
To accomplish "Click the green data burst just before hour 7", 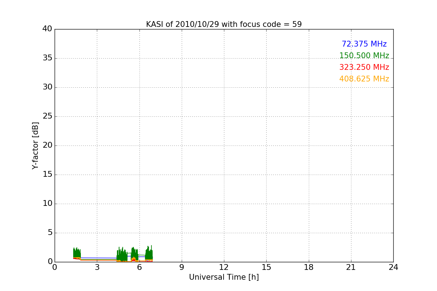I will point(149,253).
